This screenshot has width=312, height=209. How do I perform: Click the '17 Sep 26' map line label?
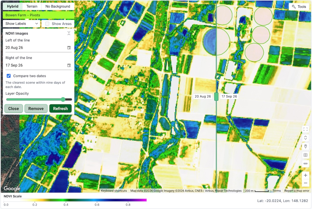pos(229,96)
